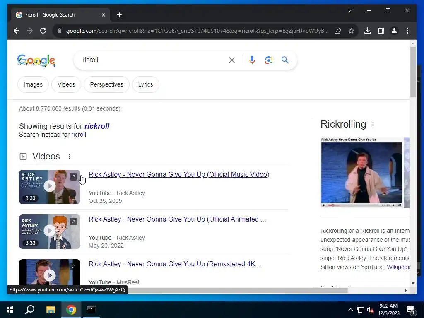This screenshot has height=318, width=424.
Task: Open the Command Prompt taskbar icon
Action: (x=91, y=310)
